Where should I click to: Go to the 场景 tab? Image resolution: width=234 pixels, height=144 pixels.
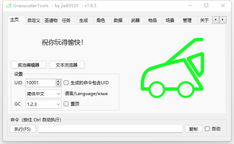coord(170,21)
